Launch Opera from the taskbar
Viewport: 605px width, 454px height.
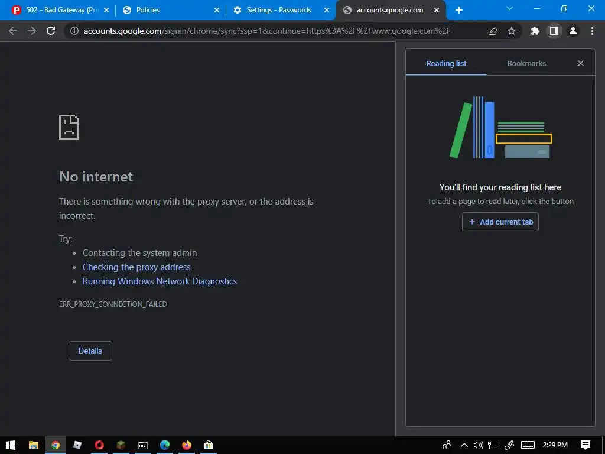[99, 445]
